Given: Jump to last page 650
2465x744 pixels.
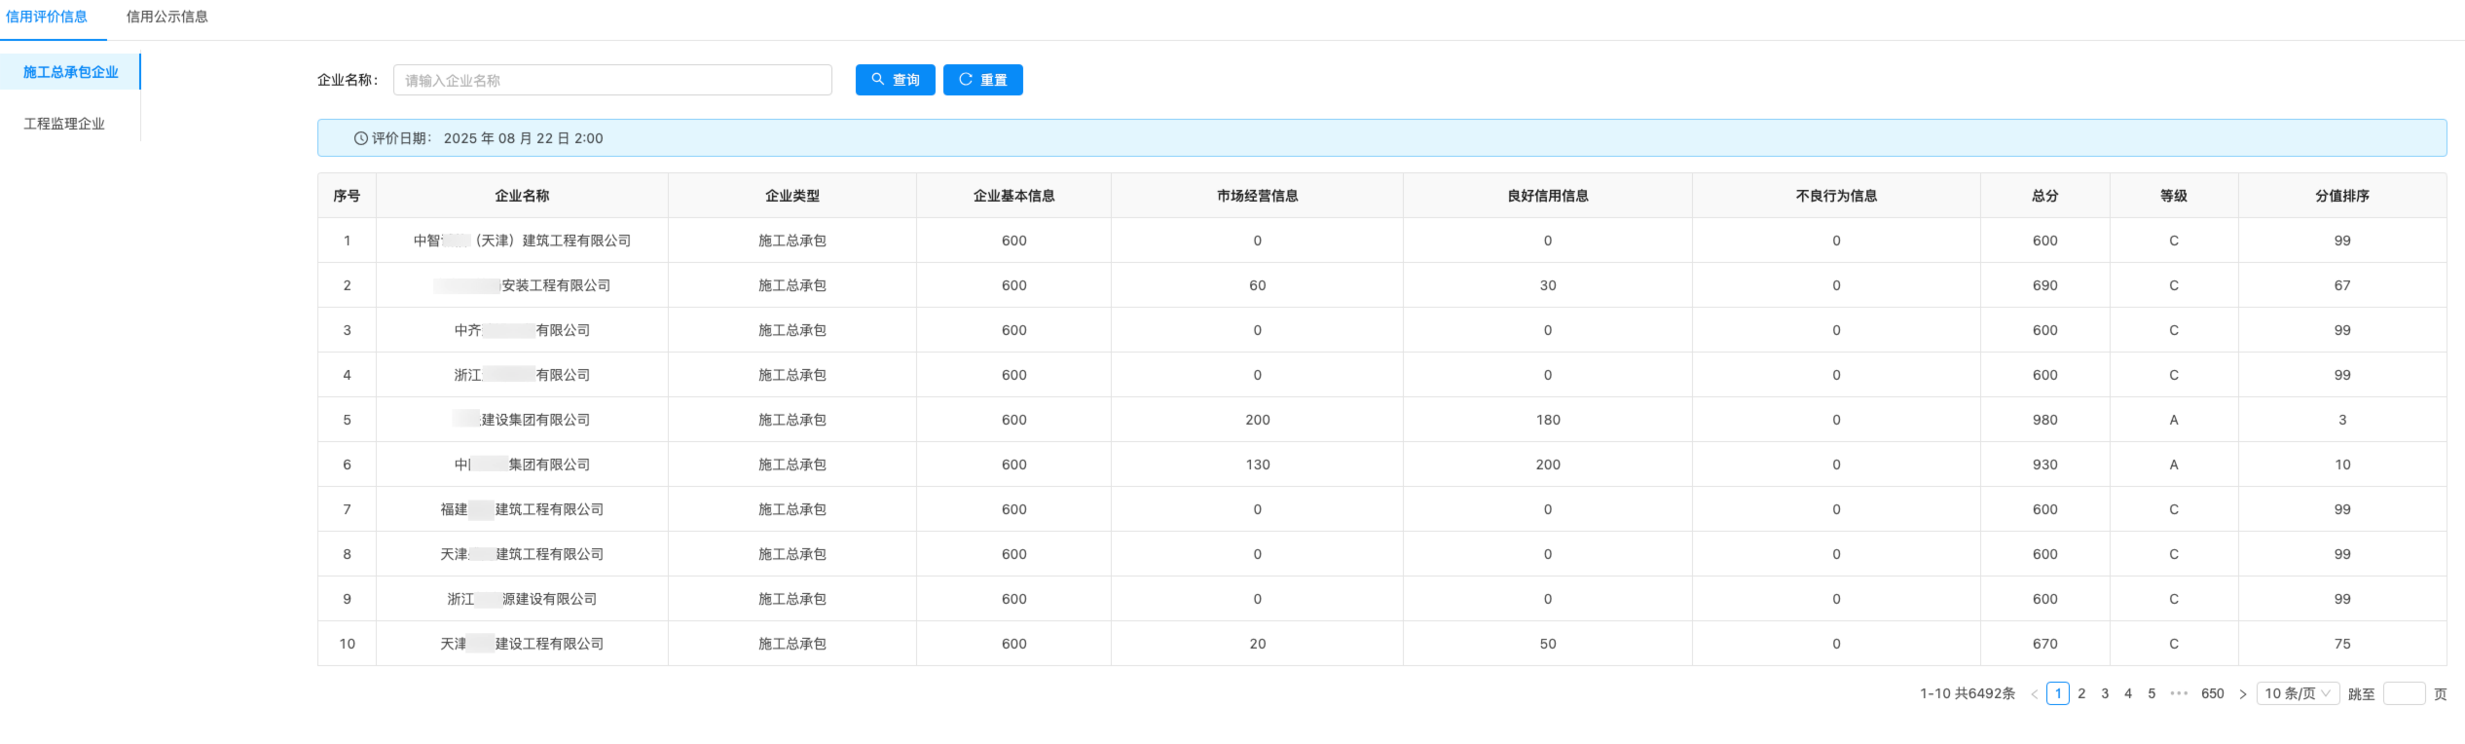Looking at the screenshot, I should pos(2212,693).
